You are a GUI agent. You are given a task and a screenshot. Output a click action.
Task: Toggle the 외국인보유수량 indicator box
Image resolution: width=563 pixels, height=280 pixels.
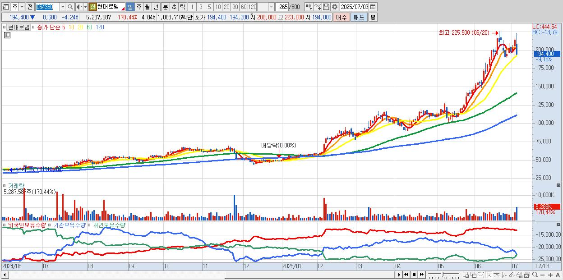[5, 225]
